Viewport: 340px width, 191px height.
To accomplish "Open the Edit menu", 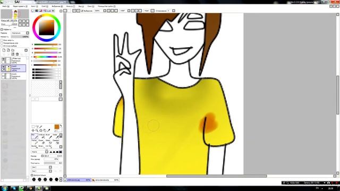I will (x=20, y=6).
